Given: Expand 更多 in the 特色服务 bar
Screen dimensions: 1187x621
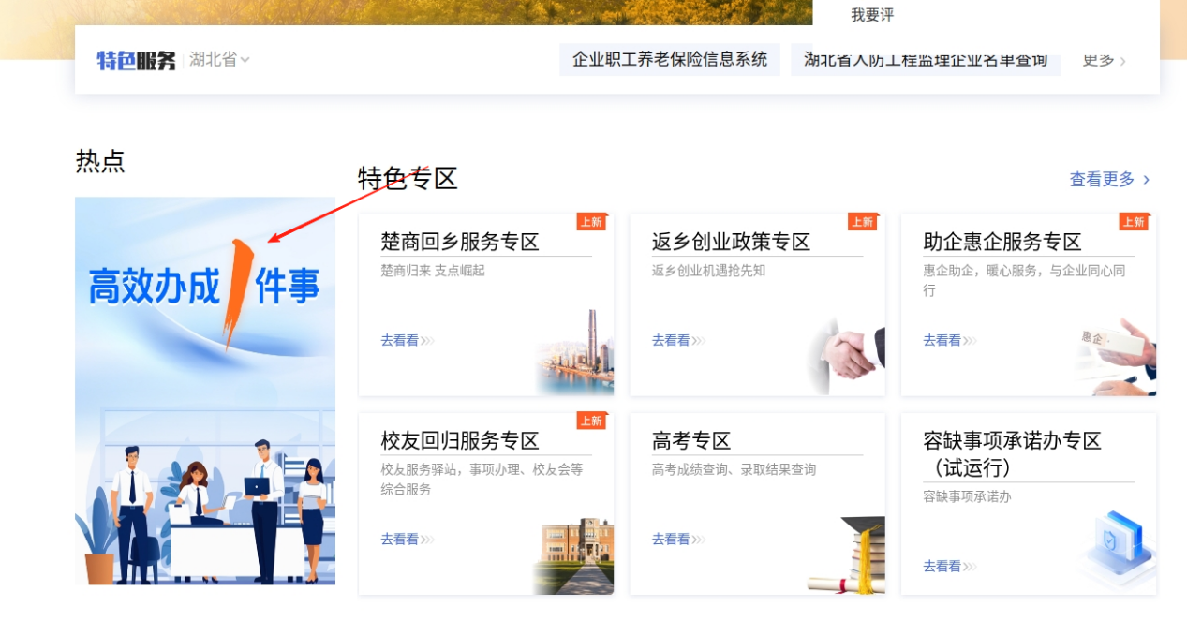Looking at the screenshot, I should click(x=1104, y=61).
